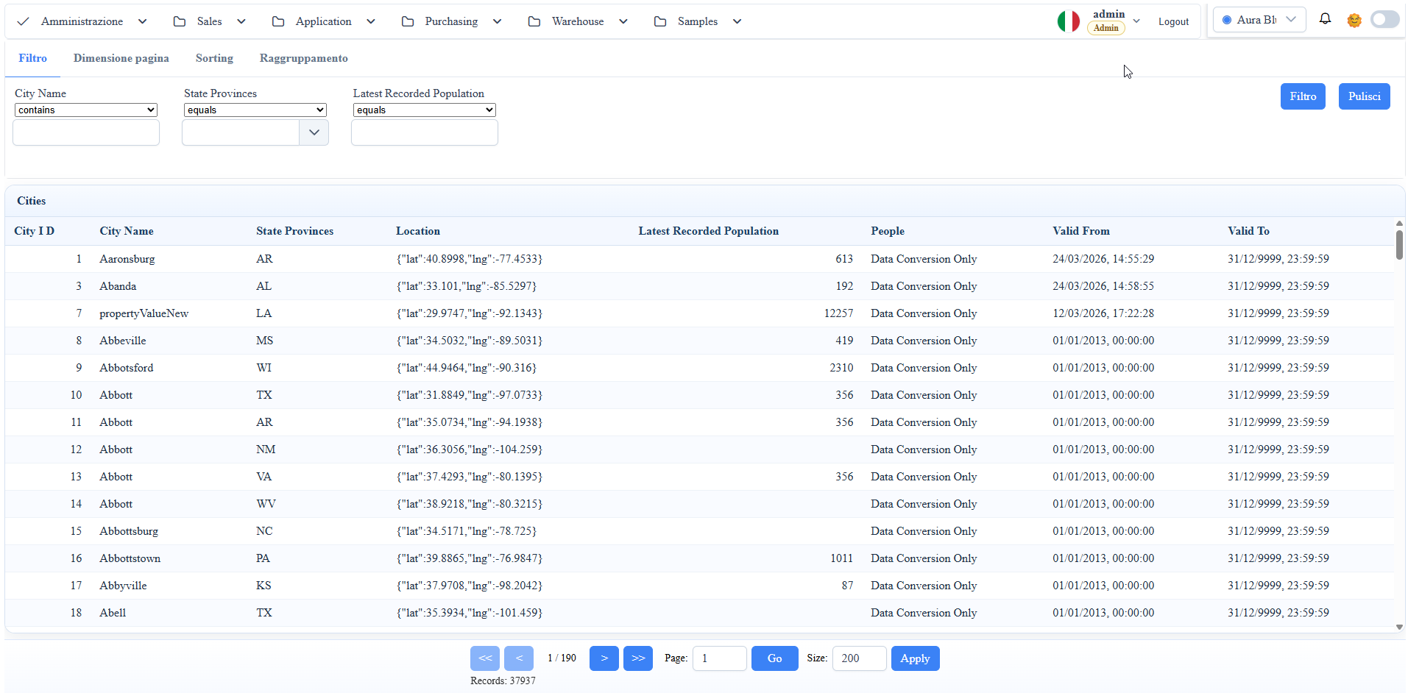Open the Aura Blue theme selector
This screenshot has height=693, width=1408.
(x=1259, y=20)
